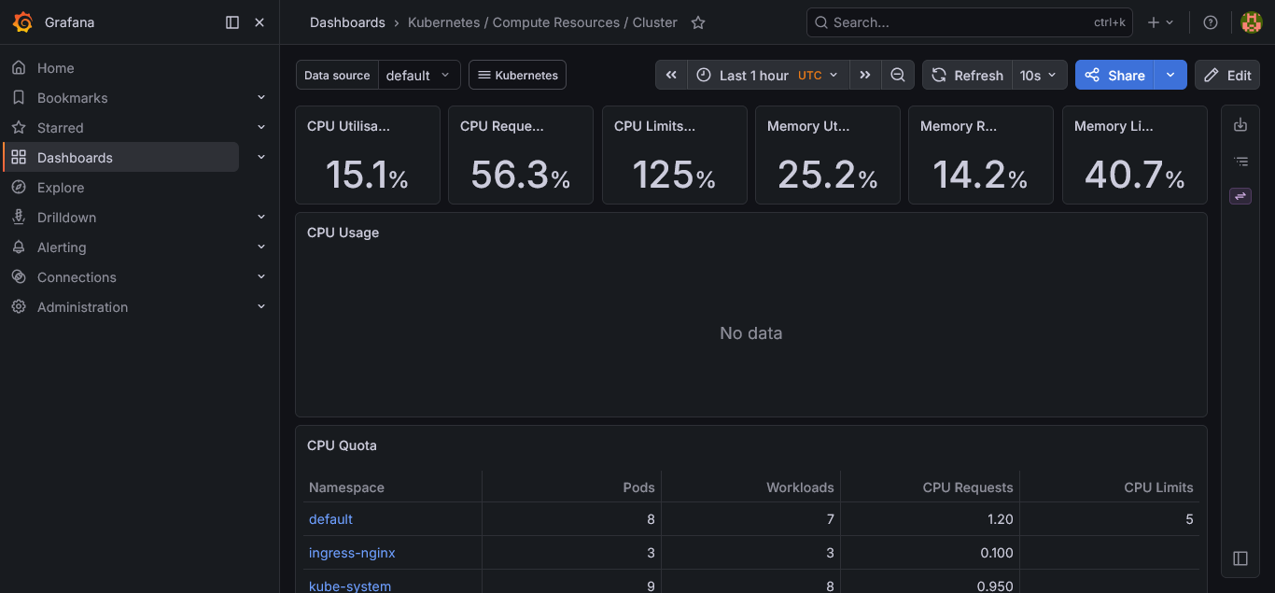Viewport: 1275px width, 593px height.
Task: Open Bookmarks in sidebar
Action: tap(72, 98)
